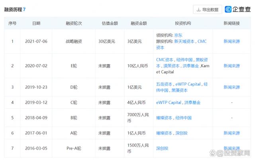Viewport: 255px width, 162px height.
Task: Select the date 2016-03-05
Action: [x=36, y=148]
